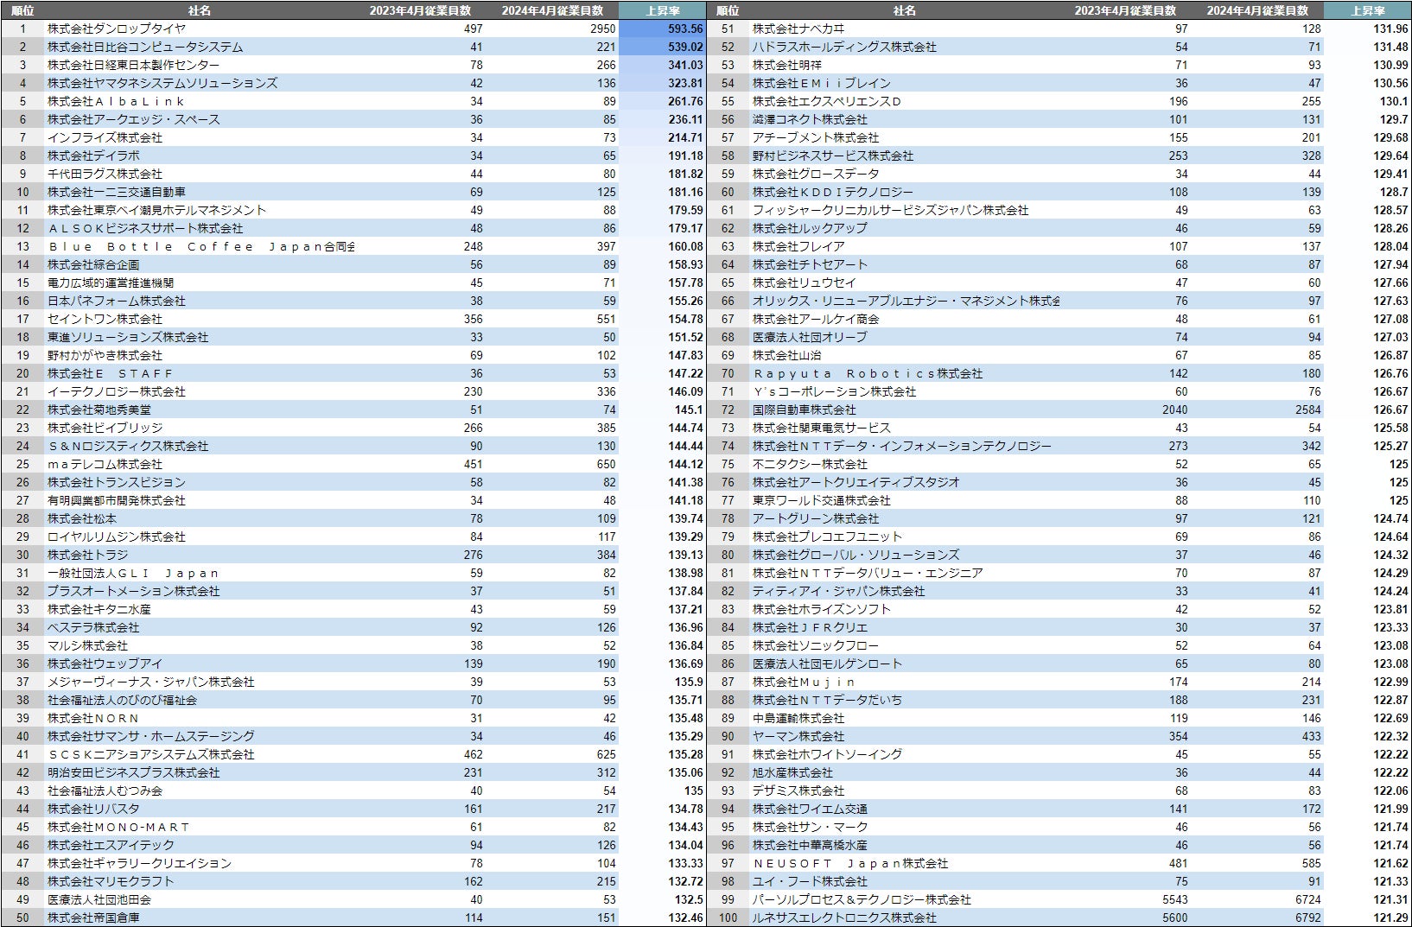
Task: Select アチーブメント株式会社
Action: pyautogui.click(x=816, y=137)
